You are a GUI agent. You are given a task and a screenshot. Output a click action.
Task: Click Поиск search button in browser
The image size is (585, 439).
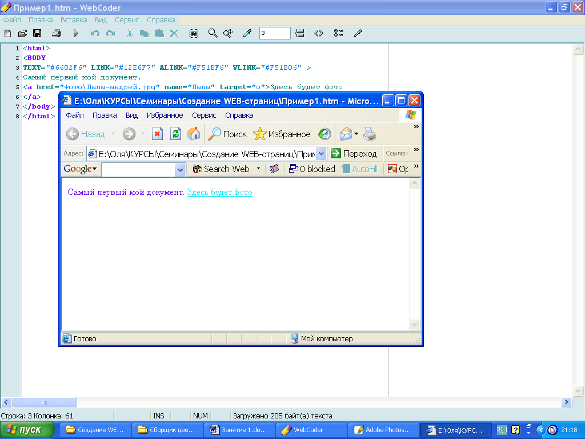click(227, 134)
